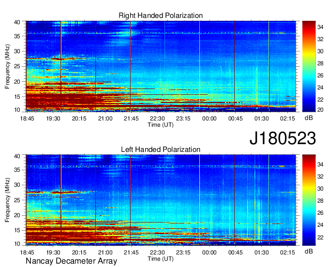
Task: Click the 02:15 tick on lower time axis
Action: coord(287,252)
